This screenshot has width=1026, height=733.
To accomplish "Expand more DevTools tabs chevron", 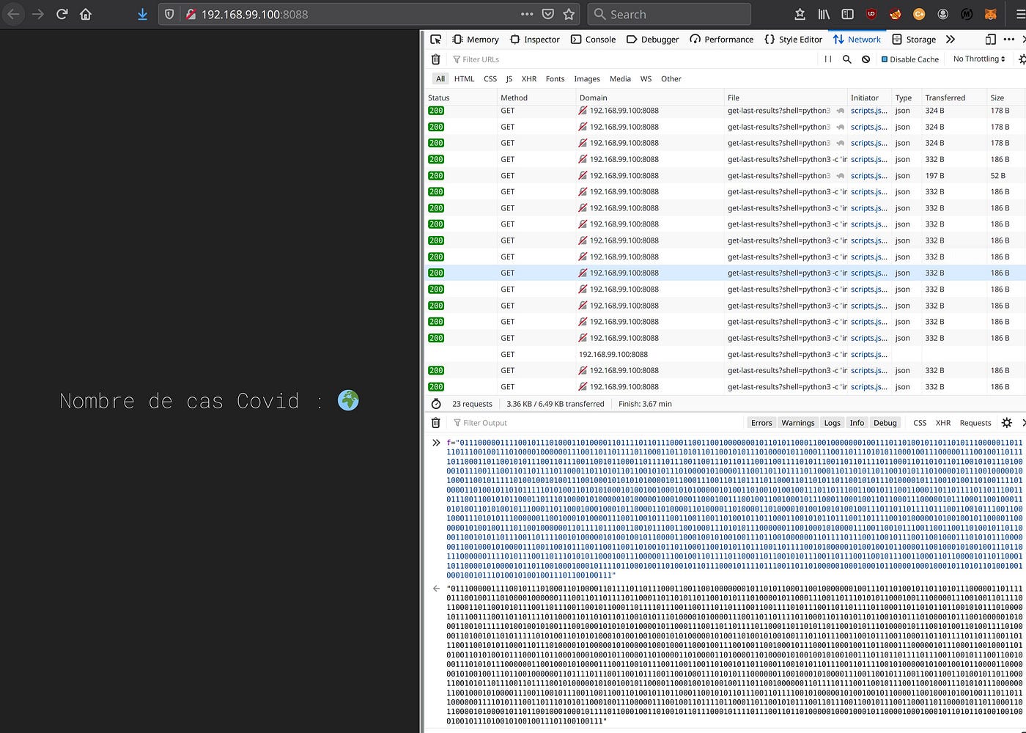I will coord(951,40).
